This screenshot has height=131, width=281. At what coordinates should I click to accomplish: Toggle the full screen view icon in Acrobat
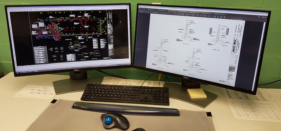(221, 17)
